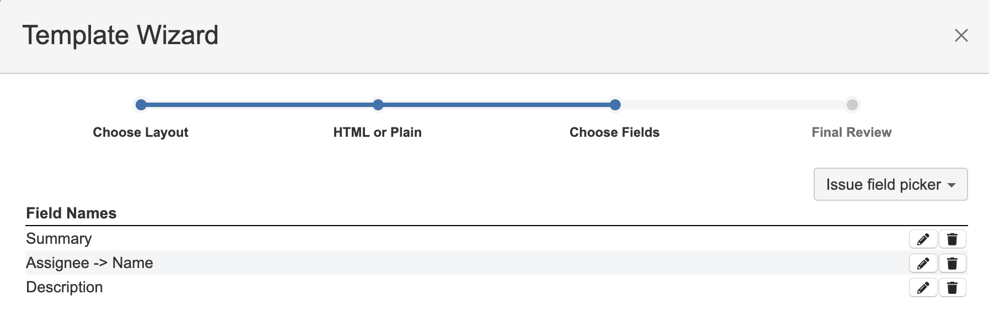This screenshot has height=321, width=989.
Task: Edit the Summary field with pencil icon
Action: (923, 239)
